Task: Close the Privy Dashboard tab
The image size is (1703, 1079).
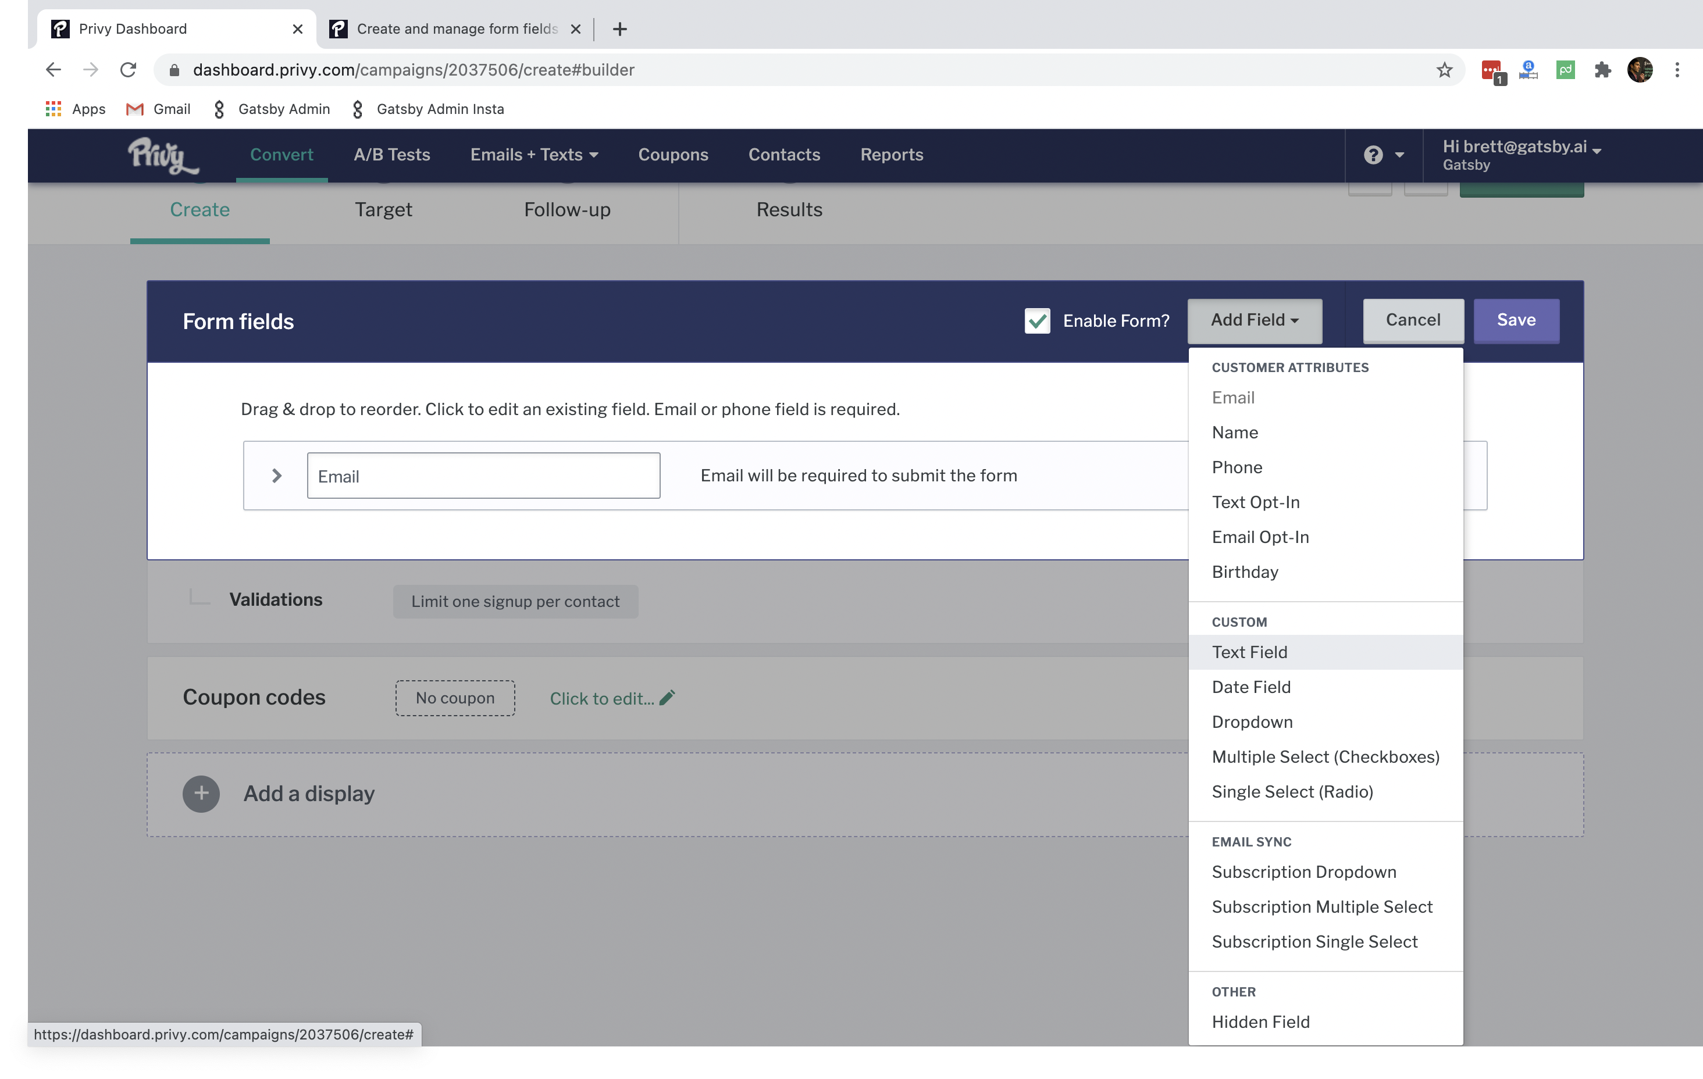Action: coord(298,29)
